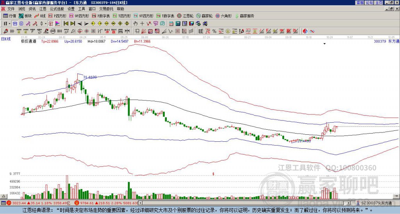Open the 设置 menu

click(x=71, y=9)
